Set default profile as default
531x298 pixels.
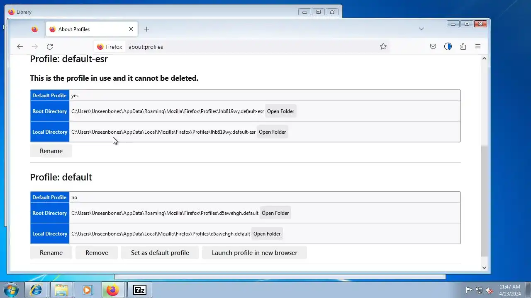point(160,253)
